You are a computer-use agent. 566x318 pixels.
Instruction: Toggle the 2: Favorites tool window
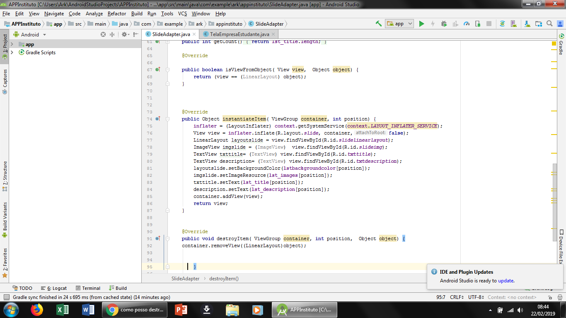click(5, 263)
